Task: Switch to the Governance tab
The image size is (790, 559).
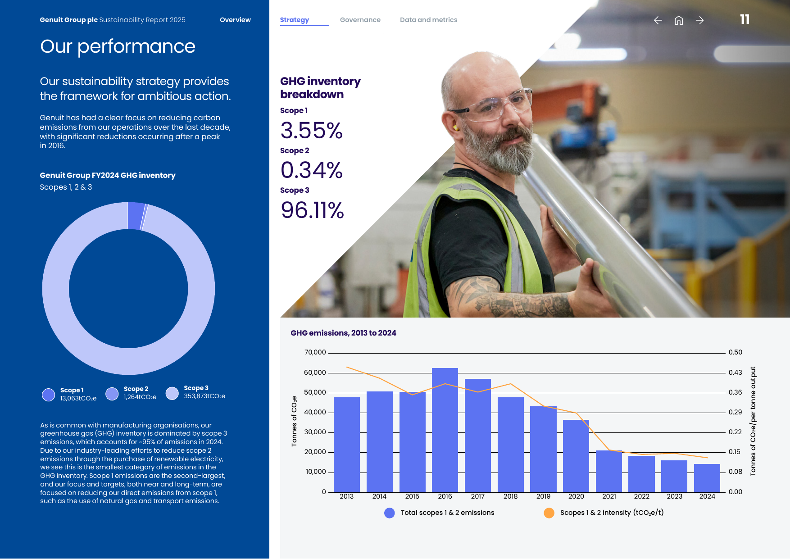Action: coord(360,20)
